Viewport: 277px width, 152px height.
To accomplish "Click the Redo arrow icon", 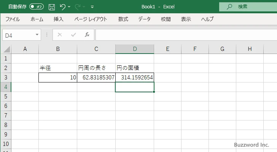I will (x=77, y=7).
